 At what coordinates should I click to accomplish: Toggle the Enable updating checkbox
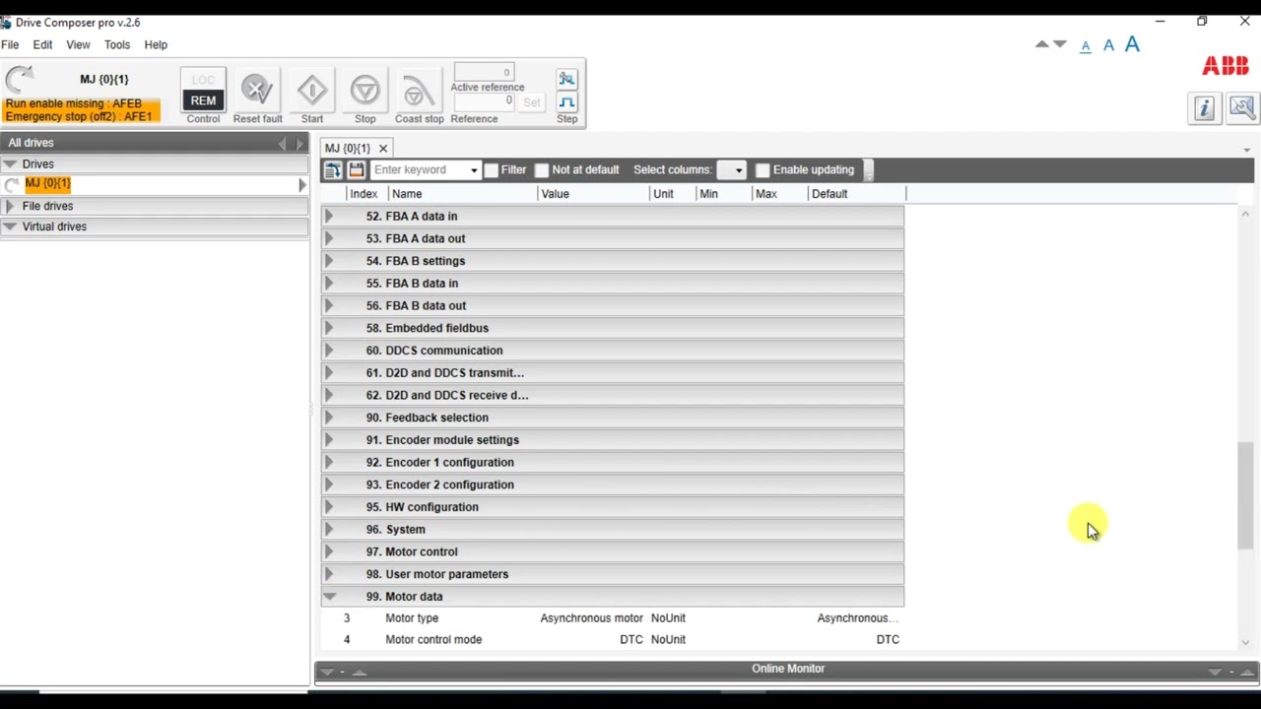point(763,170)
